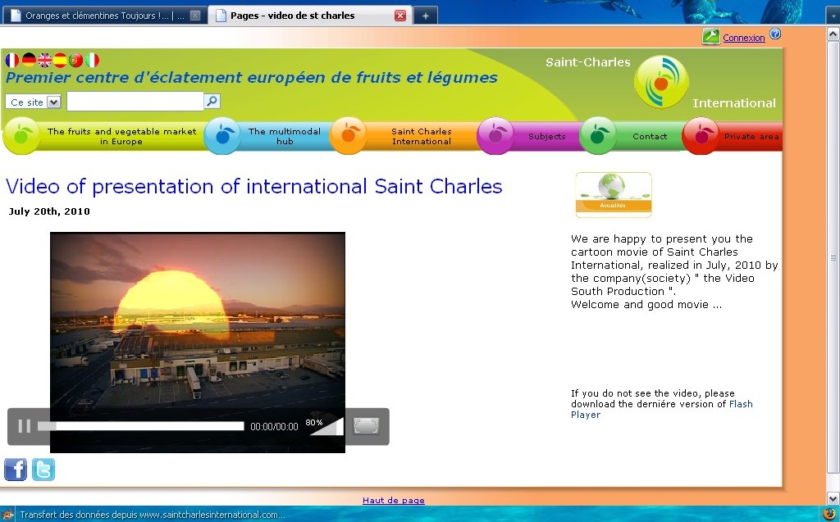Seek within the video progress bar
840x522 pixels.
141,426
